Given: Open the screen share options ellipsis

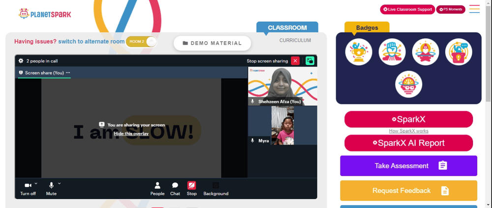Looking at the screenshot, I should (x=68, y=73).
